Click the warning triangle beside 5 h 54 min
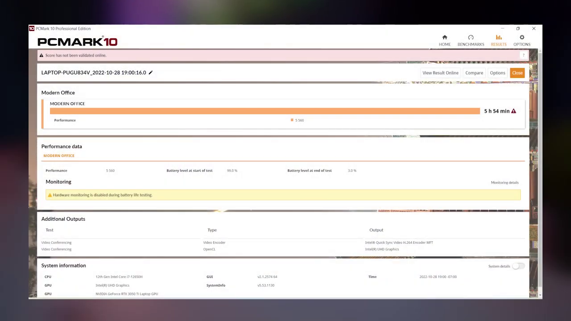This screenshot has height=321, width=571. coord(513,111)
